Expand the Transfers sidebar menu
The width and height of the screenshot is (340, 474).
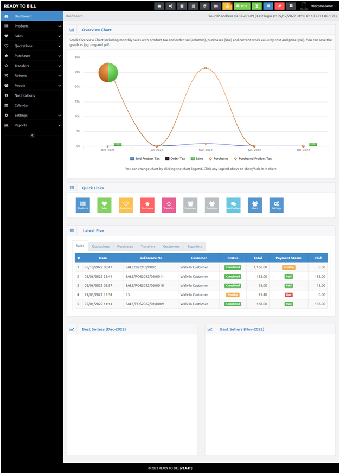pos(32,66)
